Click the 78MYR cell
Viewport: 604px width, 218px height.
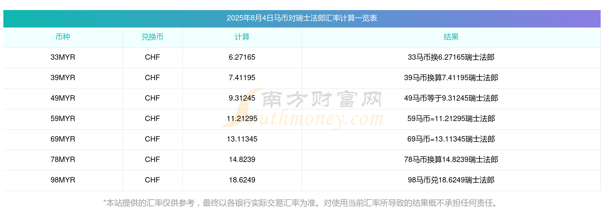(x=63, y=160)
